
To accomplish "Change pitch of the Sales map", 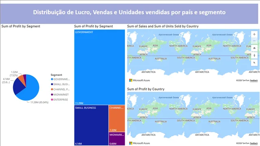I will [254, 48].
